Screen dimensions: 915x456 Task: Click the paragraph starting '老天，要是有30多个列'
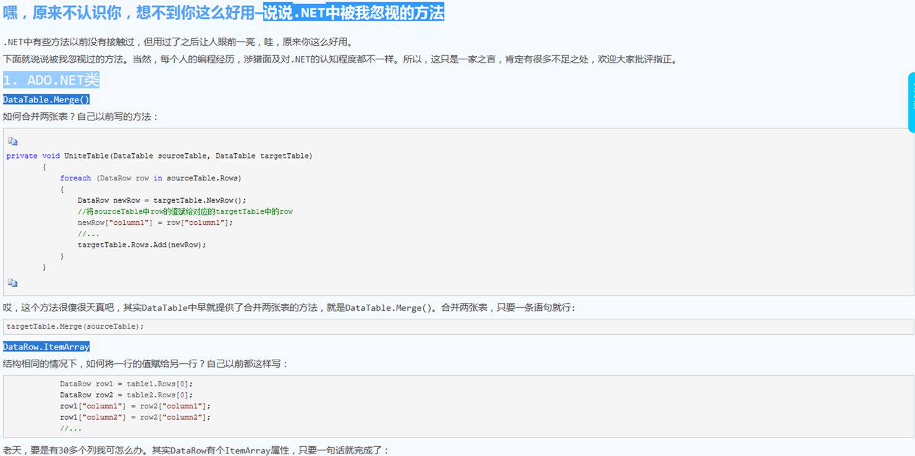point(196,450)
